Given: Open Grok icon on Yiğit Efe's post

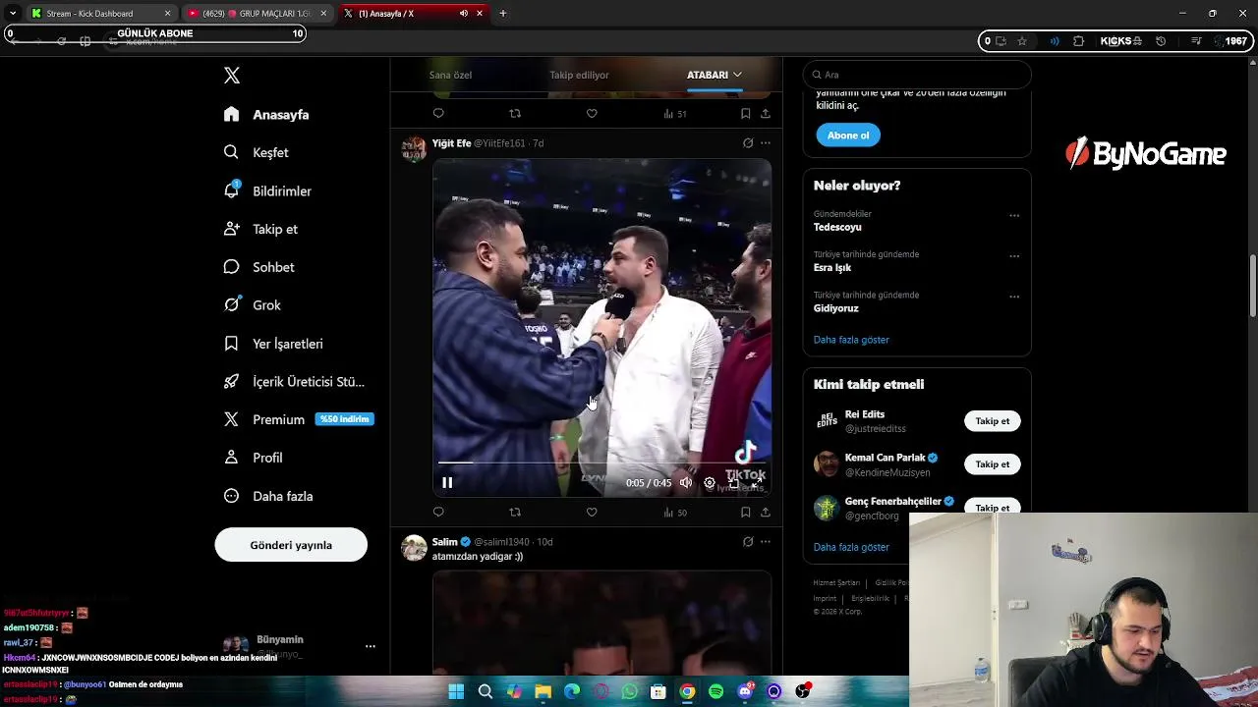Looking at the screenshot, I should [x=748, y=143].
